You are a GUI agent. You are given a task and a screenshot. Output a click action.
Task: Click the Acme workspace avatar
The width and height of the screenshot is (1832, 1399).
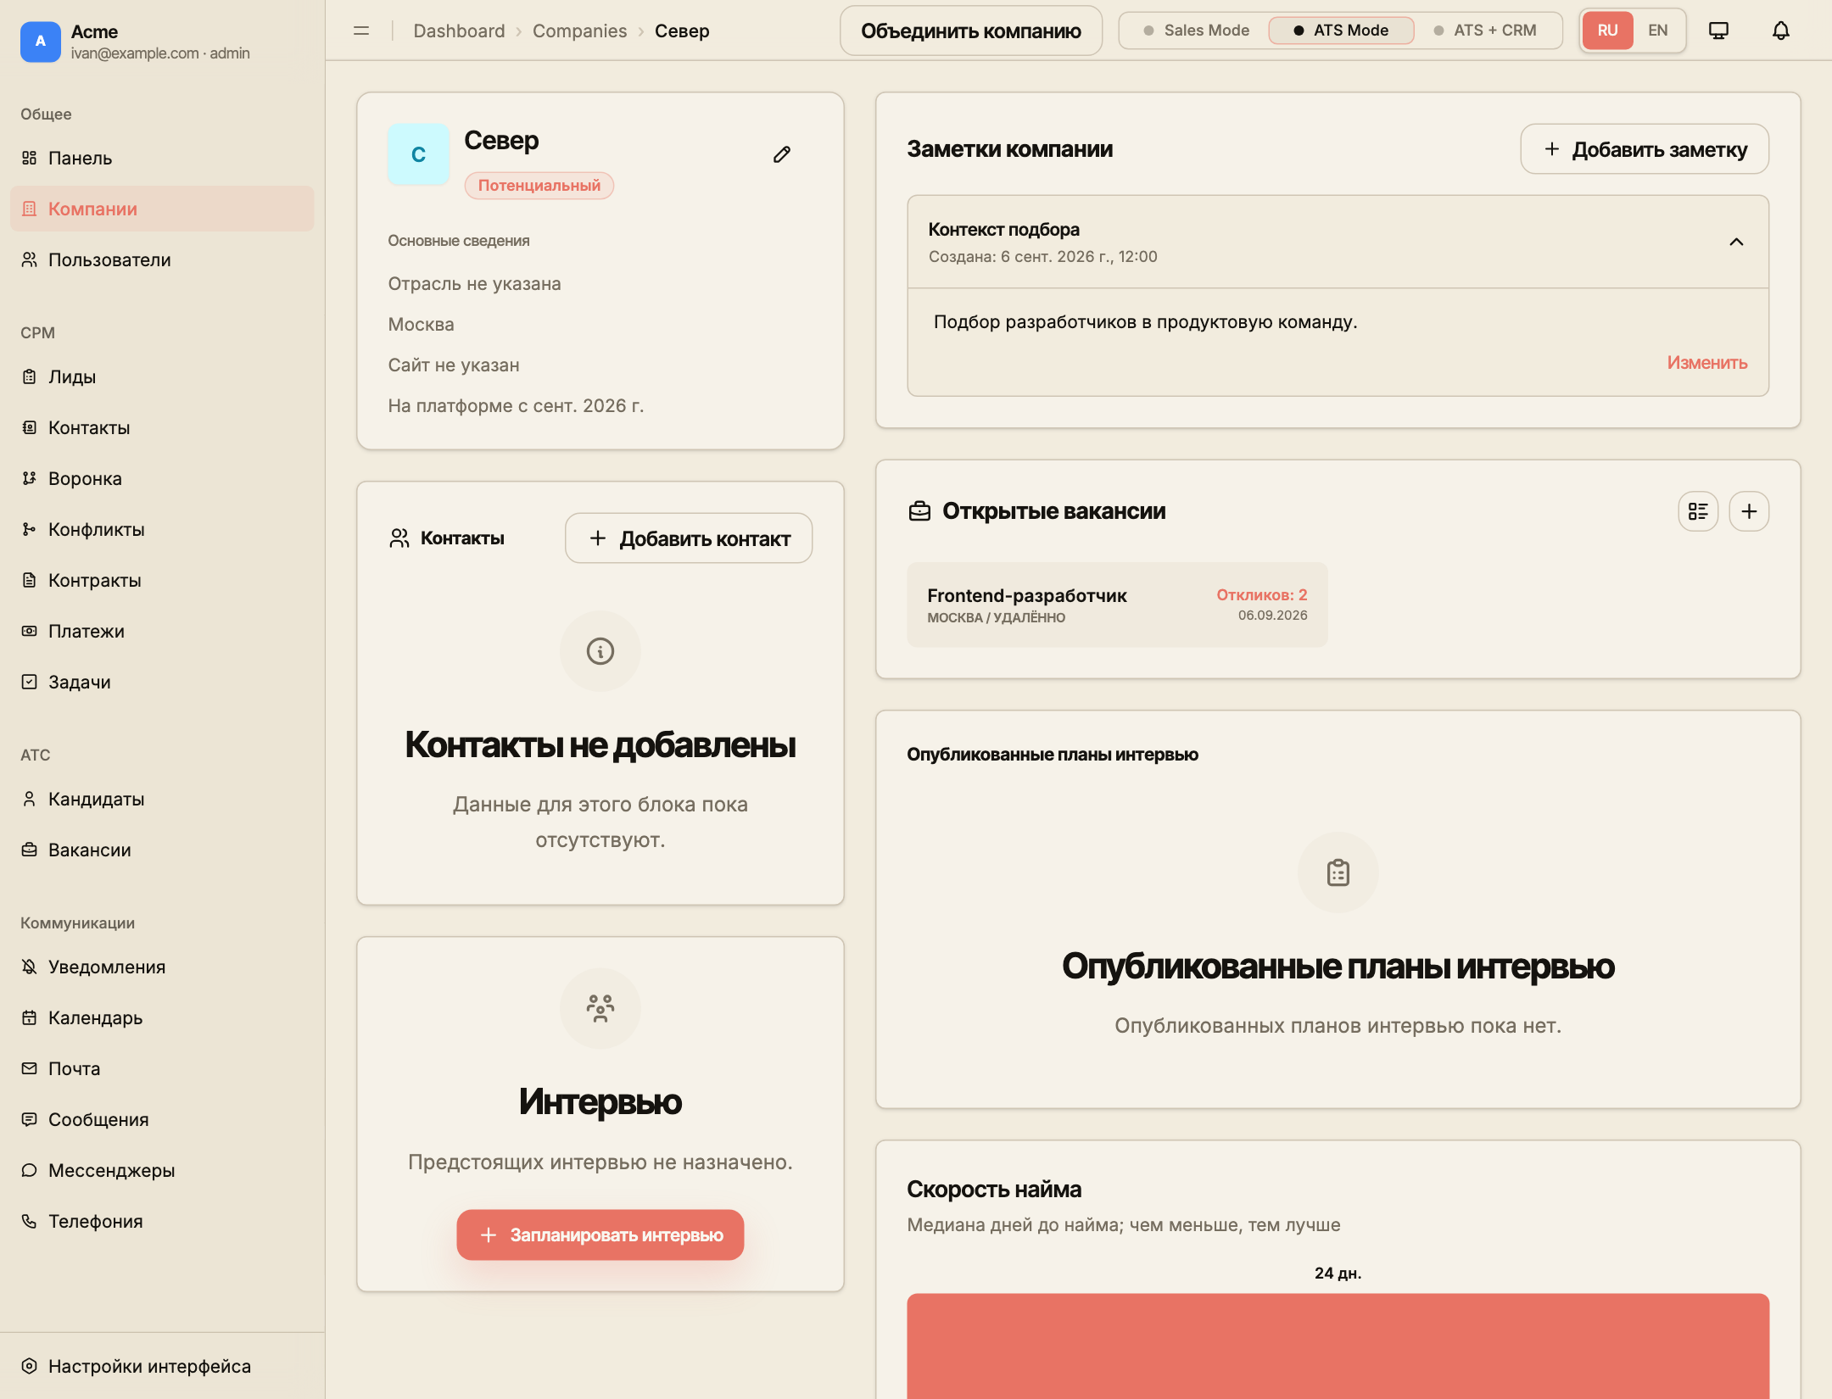tap(41, 42)
